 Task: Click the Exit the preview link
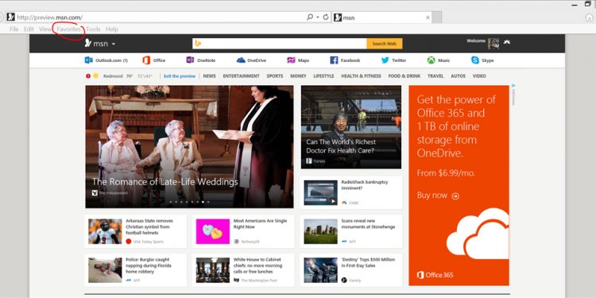[180, 76]
